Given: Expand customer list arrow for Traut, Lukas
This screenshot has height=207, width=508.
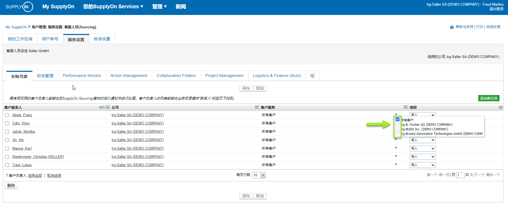Looking at the screenshot, I should (396, 164).
